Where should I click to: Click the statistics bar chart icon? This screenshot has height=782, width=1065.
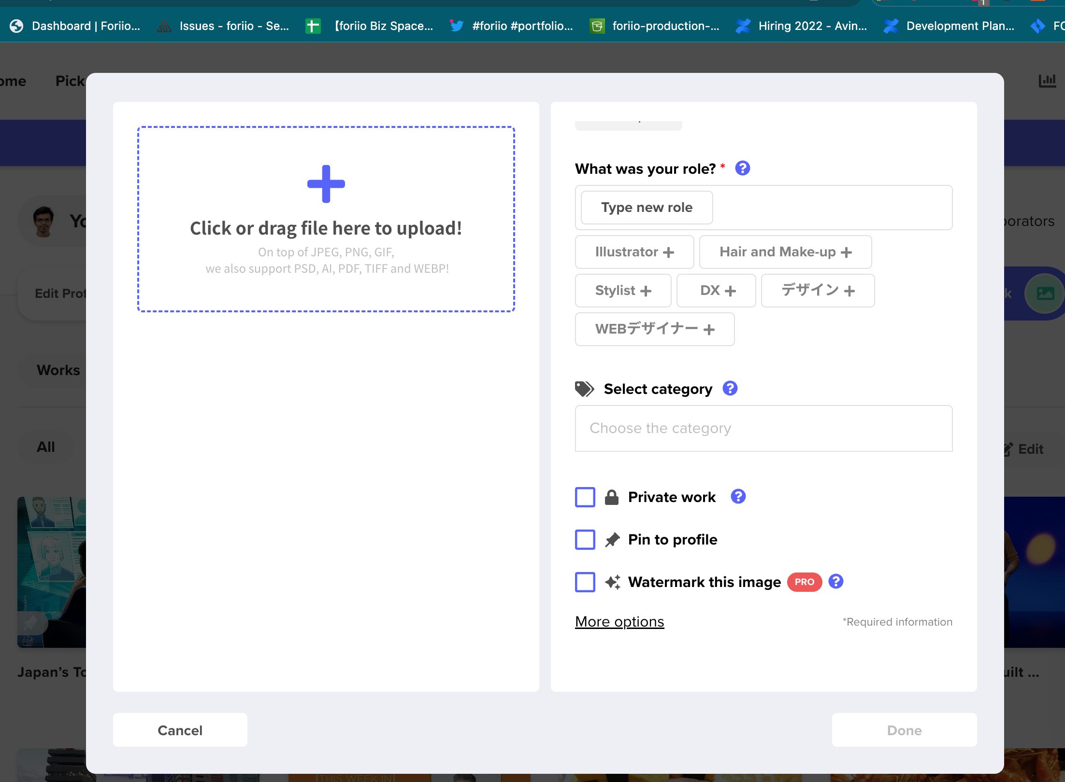point(1047,81)
